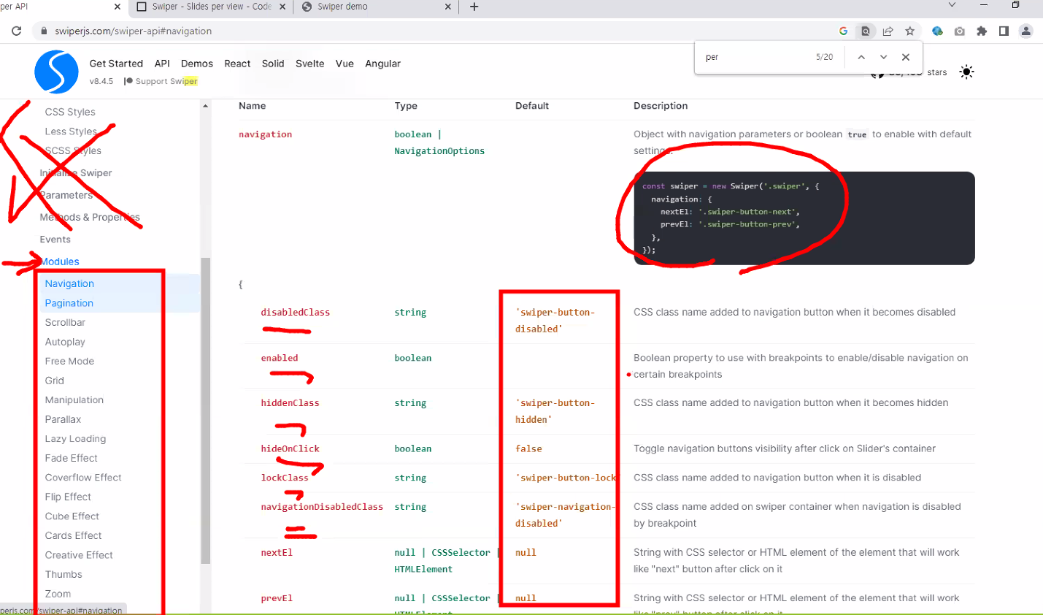Select Coverflow Effect in sidebar
1043x615 pixels.
click(83, 477)
